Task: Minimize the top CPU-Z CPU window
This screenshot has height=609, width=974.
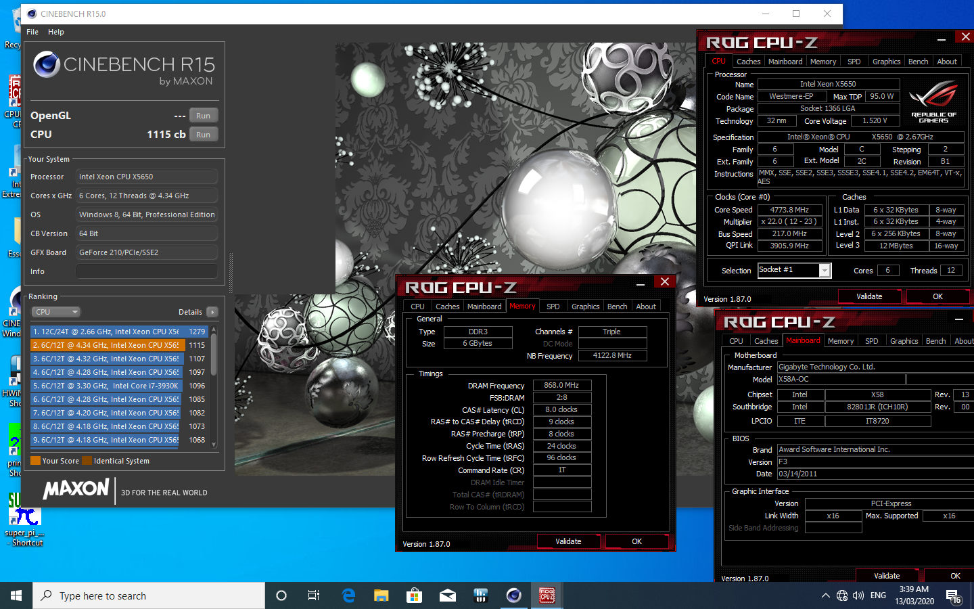Action: click(941, 39)
